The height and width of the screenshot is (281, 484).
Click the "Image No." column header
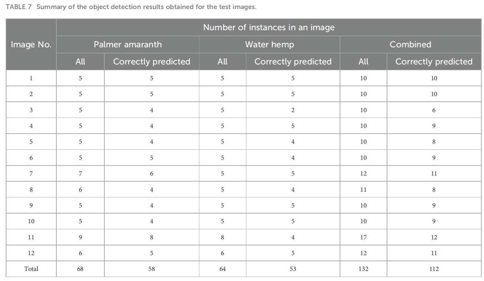[x=31, y=45]
